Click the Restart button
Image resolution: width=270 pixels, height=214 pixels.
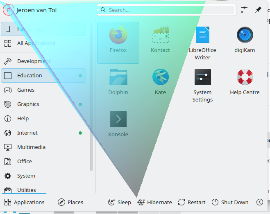pyautogui.click(x=192, y=202)
